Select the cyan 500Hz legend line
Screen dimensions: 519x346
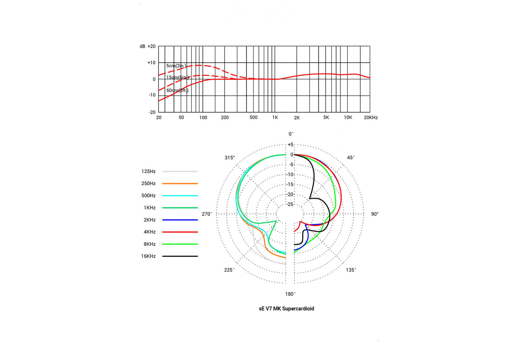tap(180, 196)
